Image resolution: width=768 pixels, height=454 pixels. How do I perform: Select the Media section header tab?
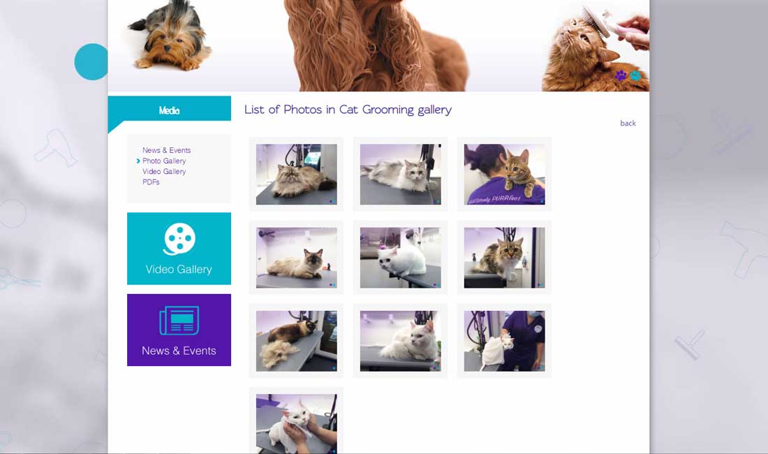tap(170, 109)
